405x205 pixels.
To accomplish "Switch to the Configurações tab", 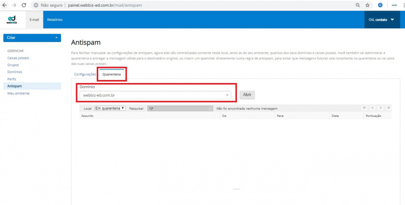I will click(x=85, y=74).
